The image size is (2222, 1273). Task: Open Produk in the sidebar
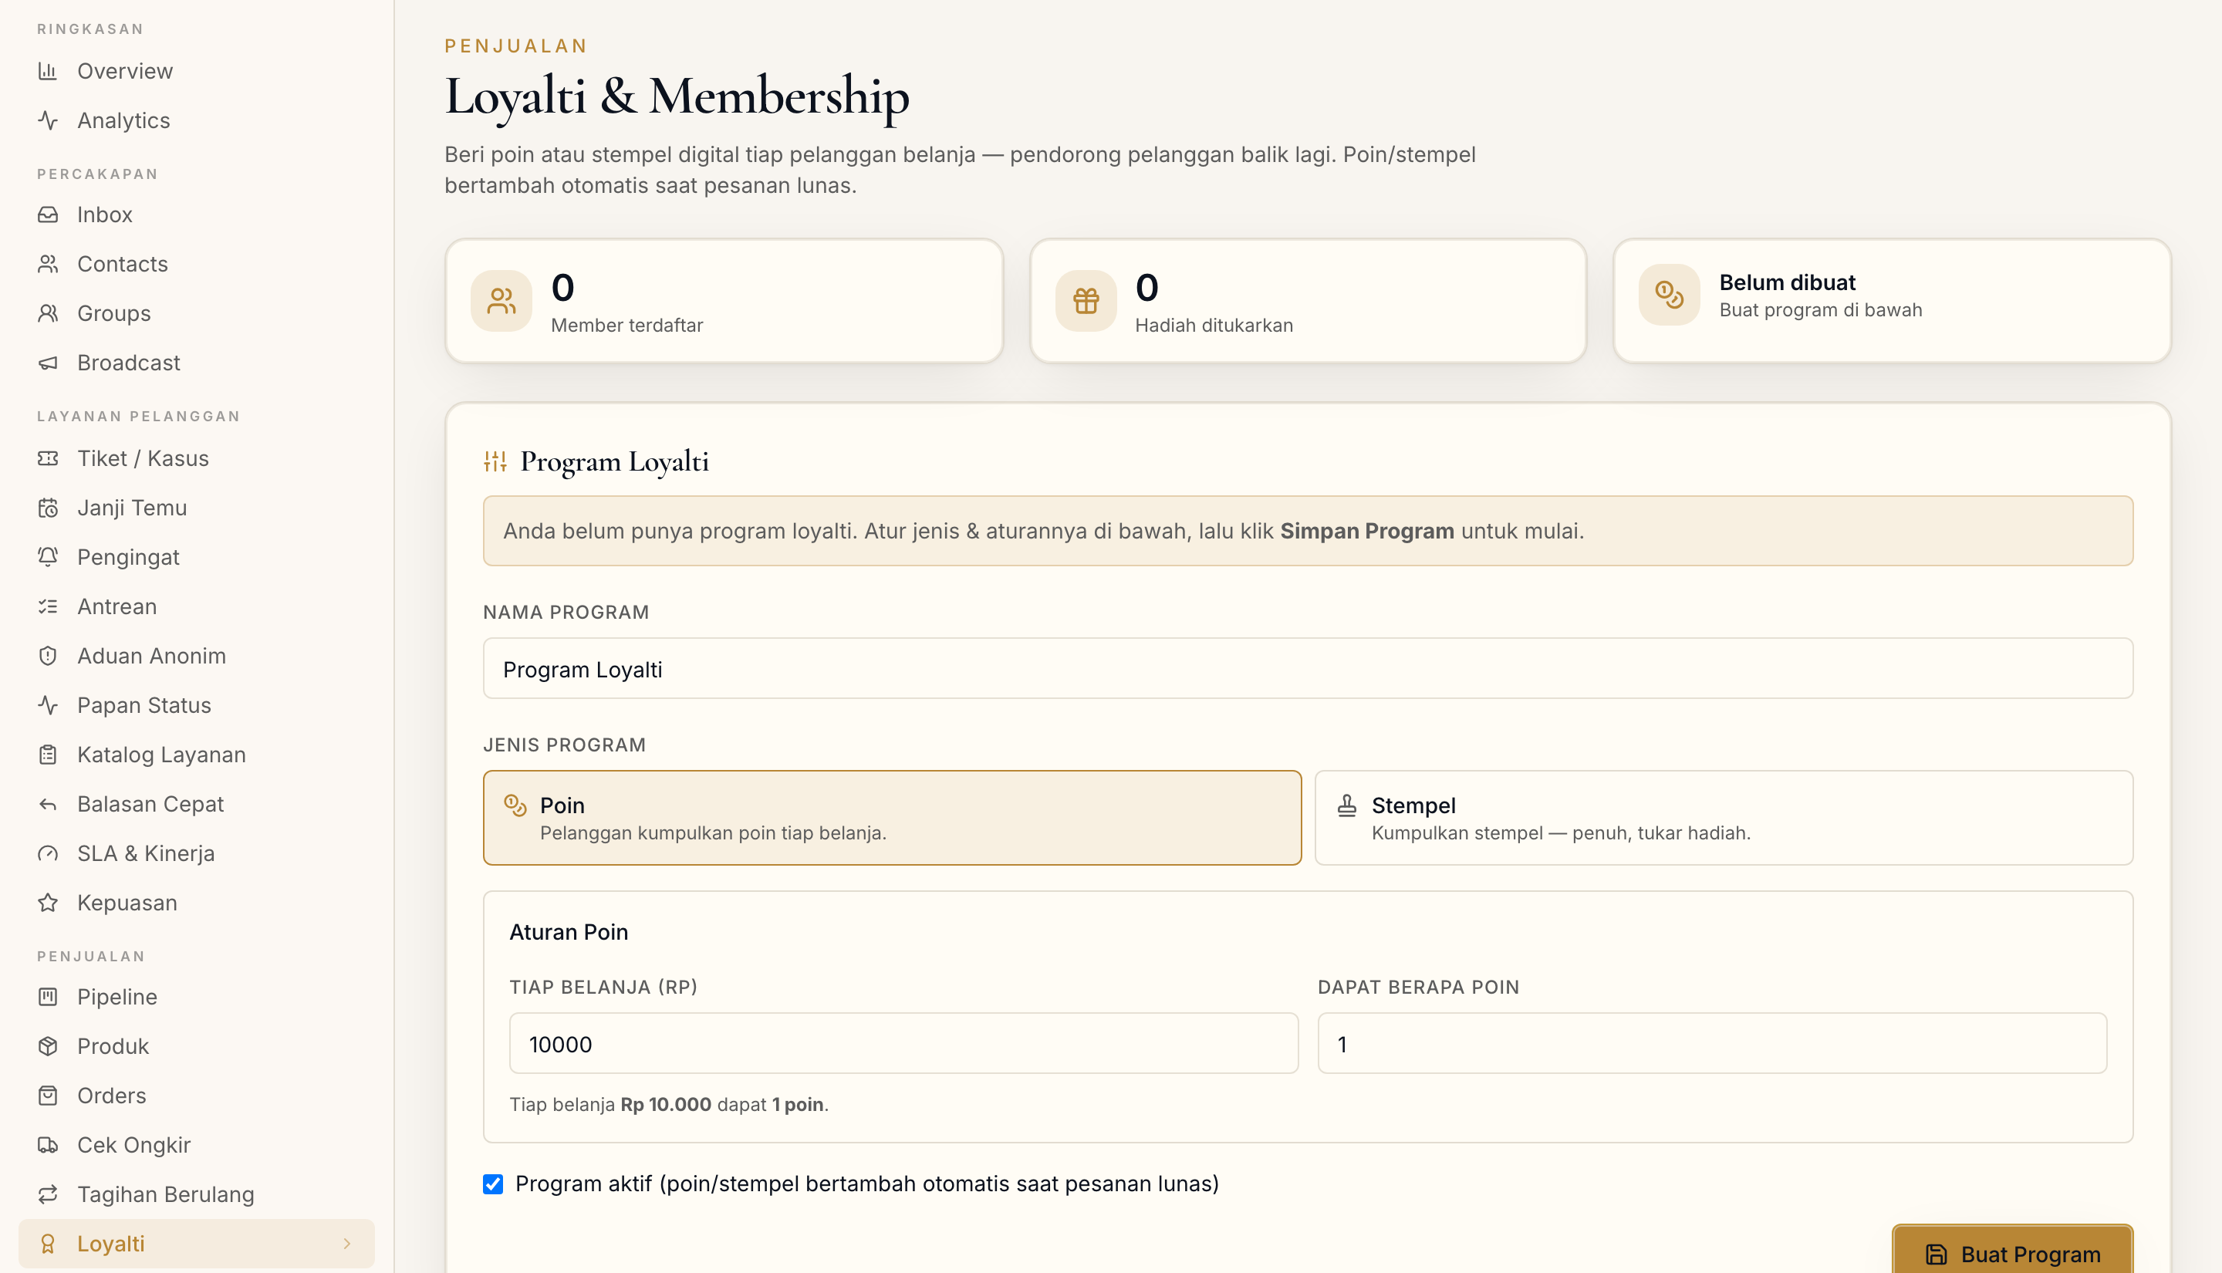197,1046
